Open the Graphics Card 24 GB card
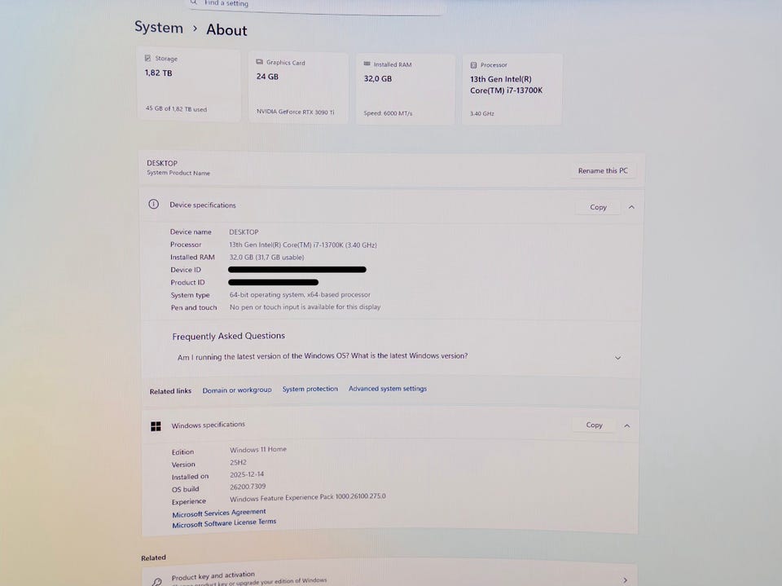The height and width of the screenshot is (586, 782). pyautogui.click(x=298, y=87)
